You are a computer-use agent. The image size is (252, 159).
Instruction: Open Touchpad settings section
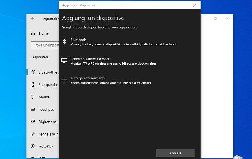[43, 110]
